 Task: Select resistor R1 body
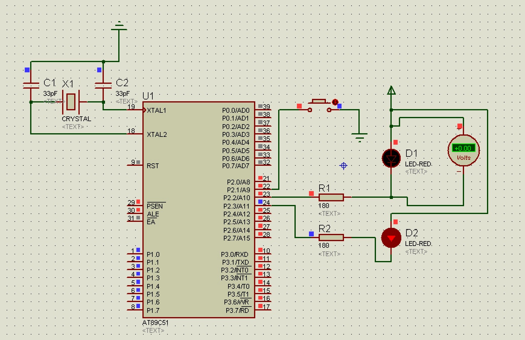[x=331, y=197]
